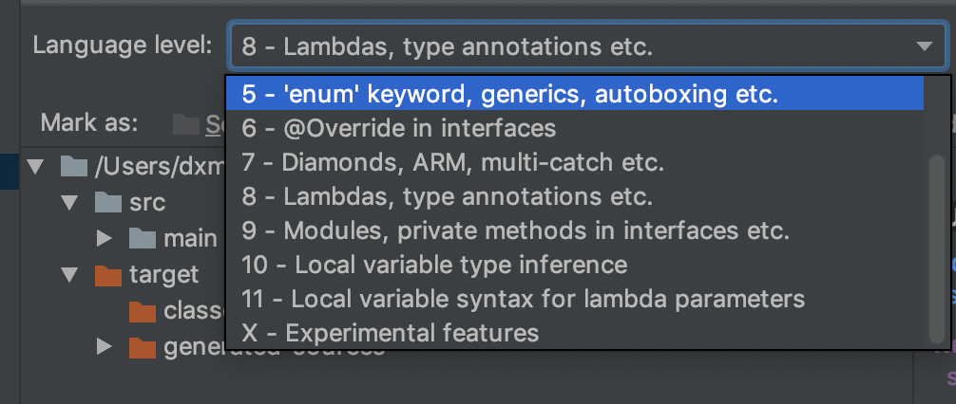Select language level 5 enum keyword option
The width and height of the screenshot is (956, 404).
pyautogui.click(x=574, y=94)
